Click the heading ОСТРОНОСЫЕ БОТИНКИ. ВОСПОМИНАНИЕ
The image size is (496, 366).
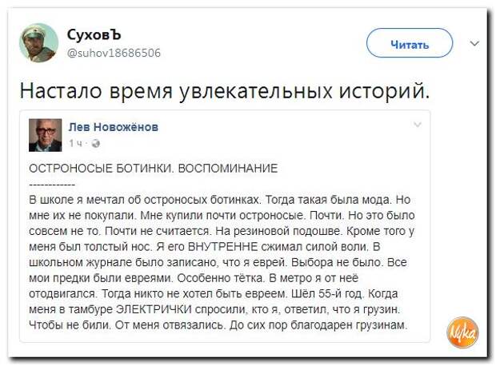coord(154,169)
